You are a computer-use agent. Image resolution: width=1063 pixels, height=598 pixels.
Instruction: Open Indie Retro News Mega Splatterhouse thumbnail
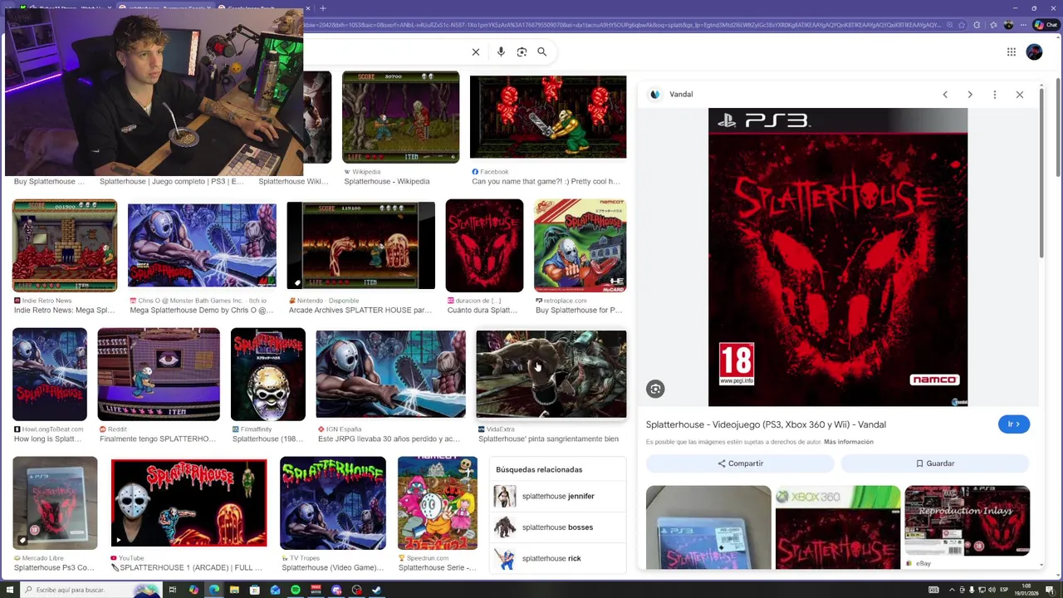pyautogui.click(x=65, y=246)
